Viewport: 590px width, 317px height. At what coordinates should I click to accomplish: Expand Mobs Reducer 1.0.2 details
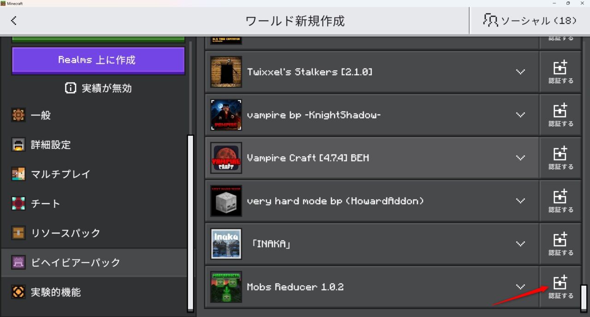point(520,287)
